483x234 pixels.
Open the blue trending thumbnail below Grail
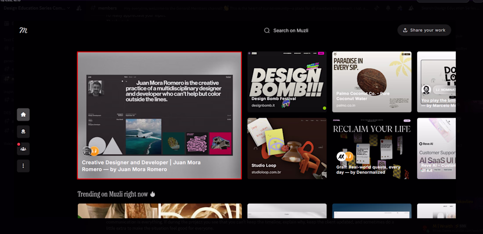click(x=372, y=211)
